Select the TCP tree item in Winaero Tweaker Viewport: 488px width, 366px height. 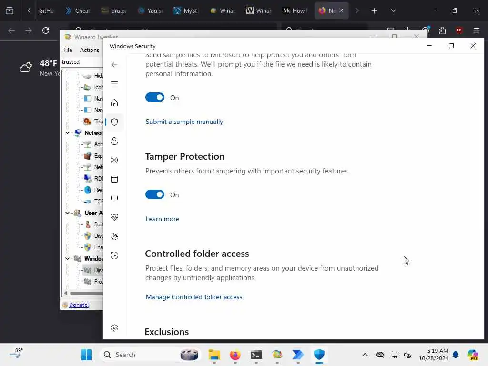coord(93,202)
